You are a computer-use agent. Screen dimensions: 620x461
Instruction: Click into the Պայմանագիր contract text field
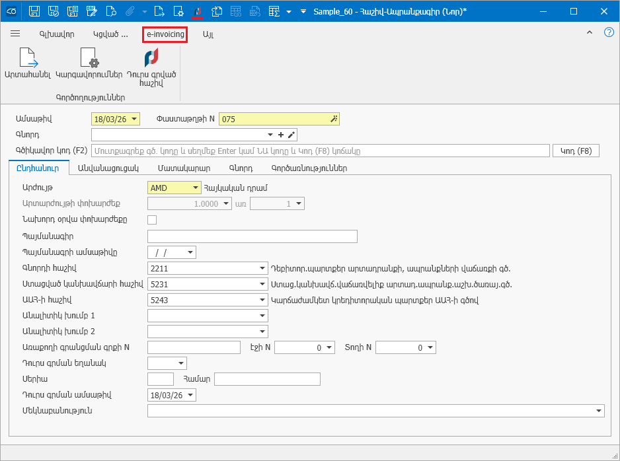click(252, 236)
